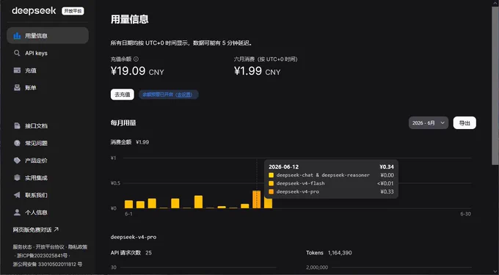Click the vertical page scrollbar thumb
Screen dimensions: 499x275
pos(495,85)
